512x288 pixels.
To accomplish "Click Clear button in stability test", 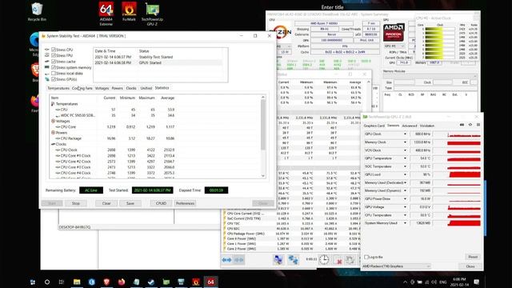I will click(x=106, y=203).
